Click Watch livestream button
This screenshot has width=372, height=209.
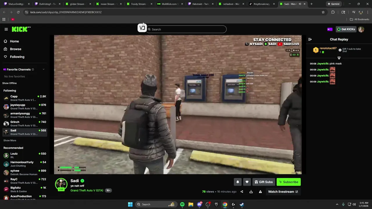pyautogui.click(x=283, y=192)
